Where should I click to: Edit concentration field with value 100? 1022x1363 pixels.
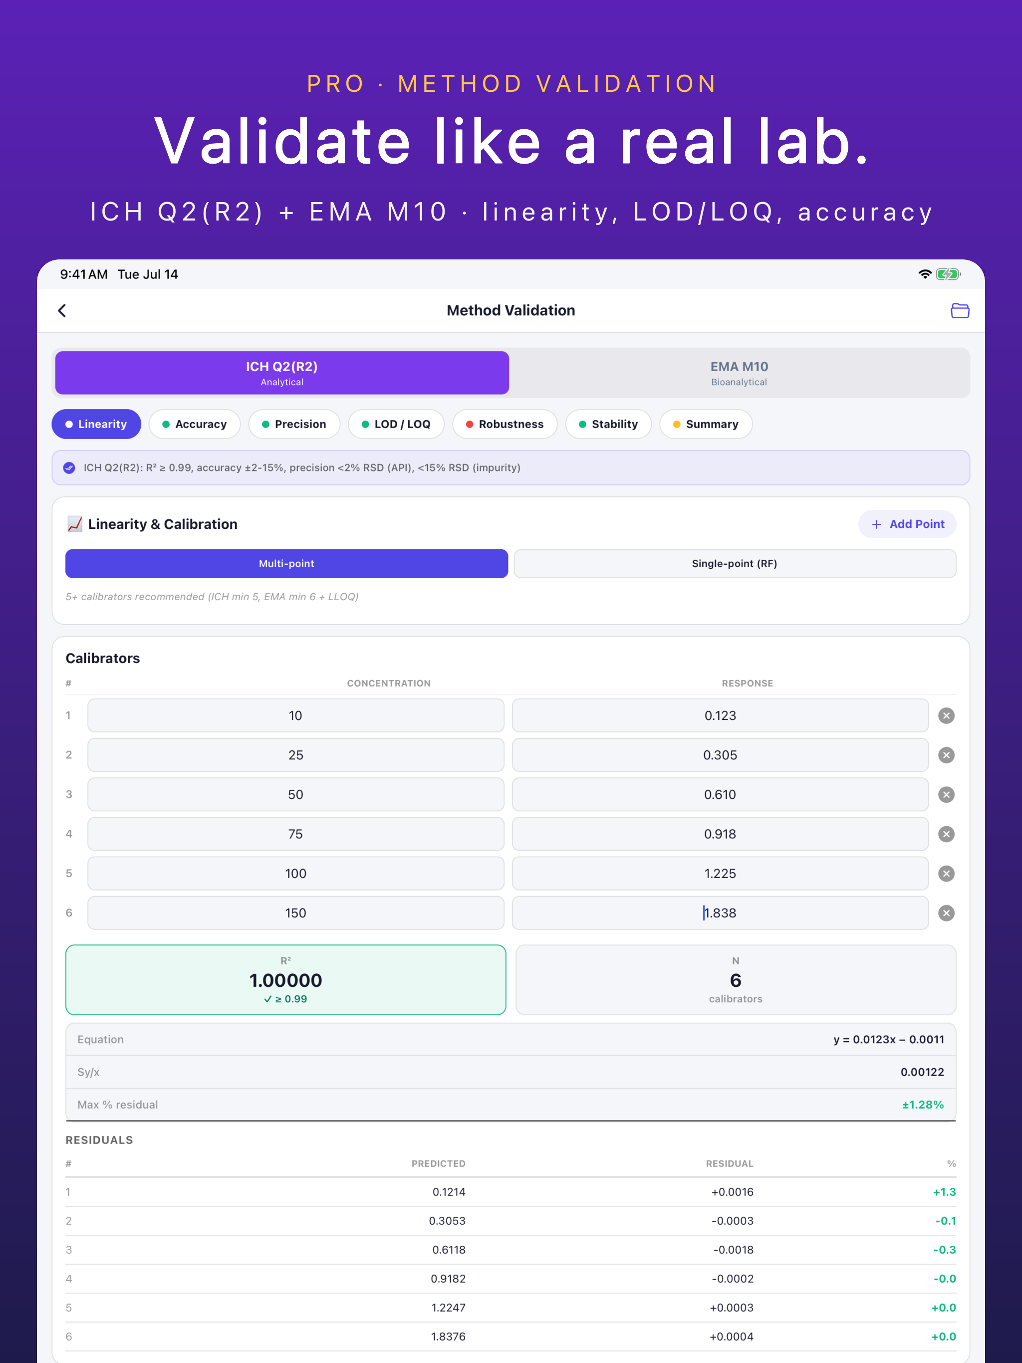pyautogui.click(x=296, y=873)
